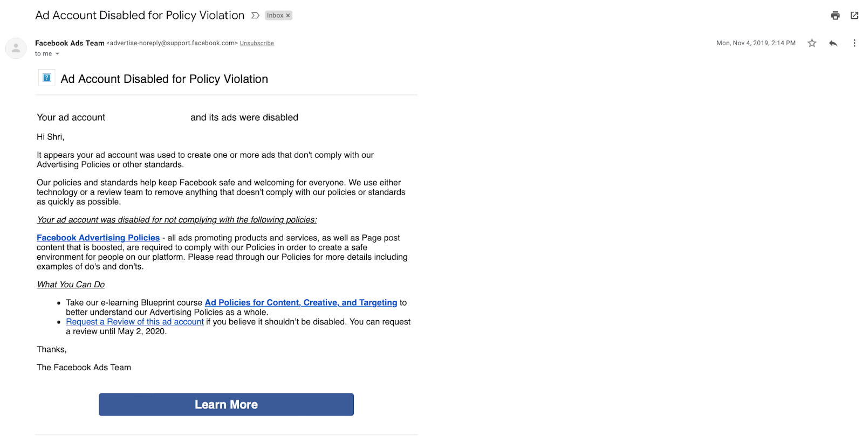Viewport: 863px width, 436px height.
Task: Toggle the importance marker beside subject
Action: tap(255, 16)
